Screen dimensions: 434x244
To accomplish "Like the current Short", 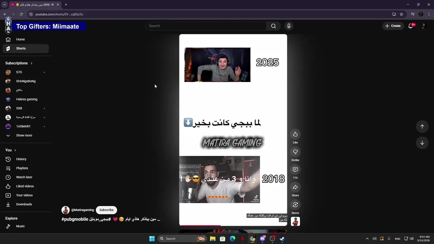I will tap(295, 134).
